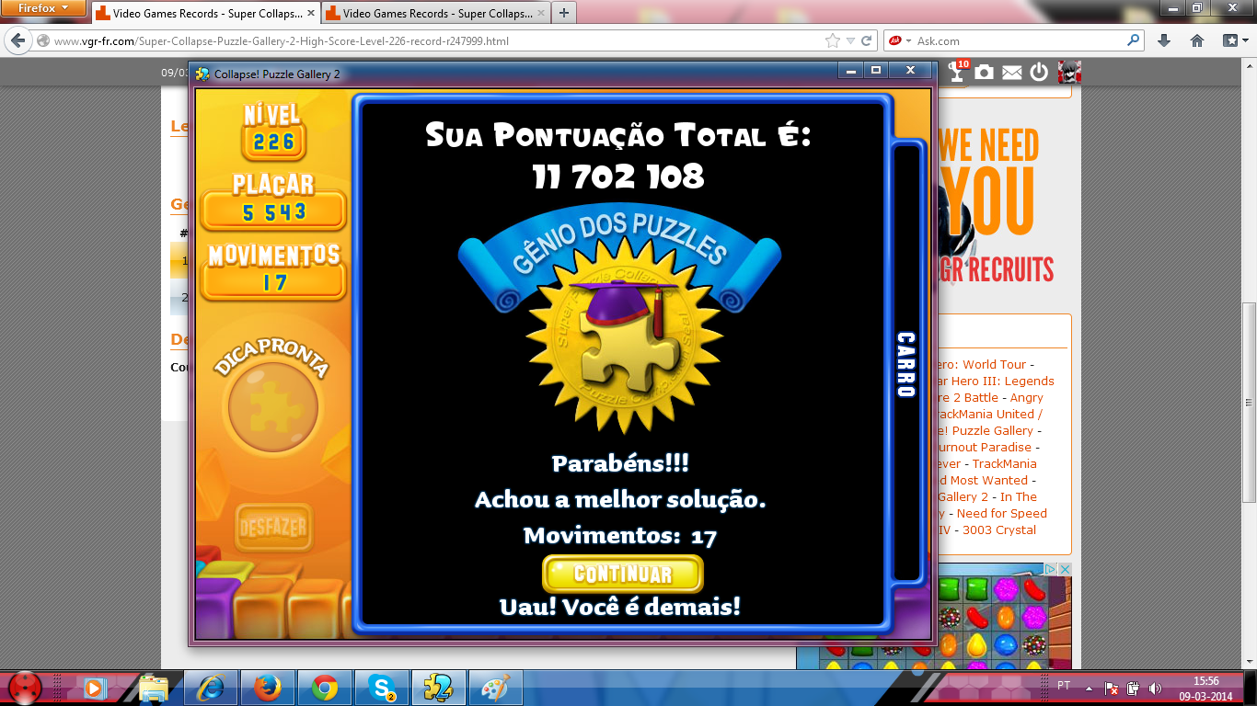Viewport: 1257px width, 706px height.
Task: Click the camera icon on site toolbar
Action: 985,72
